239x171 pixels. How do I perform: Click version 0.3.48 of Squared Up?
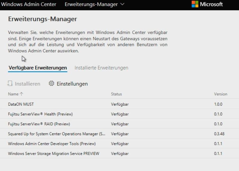[219, 134]
